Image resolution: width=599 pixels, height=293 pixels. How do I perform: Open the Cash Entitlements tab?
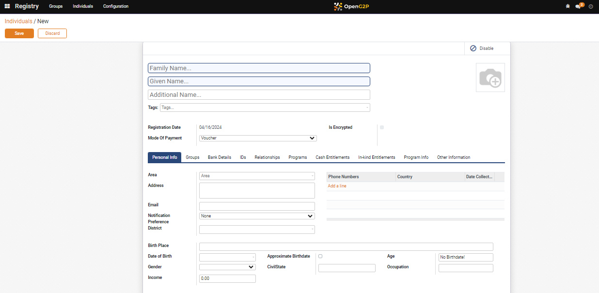click(x=332, y=157)
